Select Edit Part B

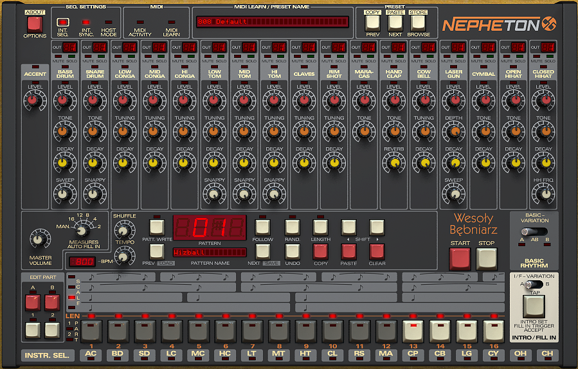pos(52,302)
